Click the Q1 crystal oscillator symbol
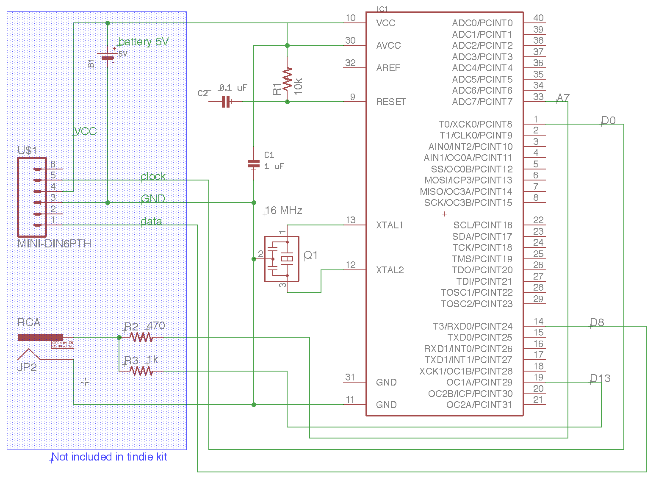656x480 pixels. coord(282,259)
